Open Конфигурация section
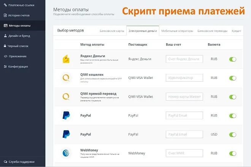 coord(22,66)
